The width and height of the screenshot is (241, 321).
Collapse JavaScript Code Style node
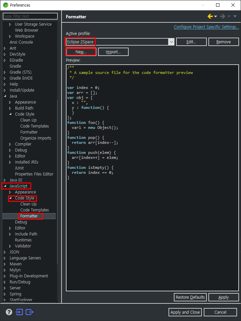(10, 198)
